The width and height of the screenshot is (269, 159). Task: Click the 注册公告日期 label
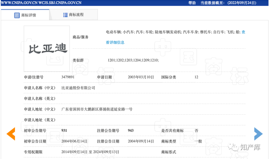[108, 141]
